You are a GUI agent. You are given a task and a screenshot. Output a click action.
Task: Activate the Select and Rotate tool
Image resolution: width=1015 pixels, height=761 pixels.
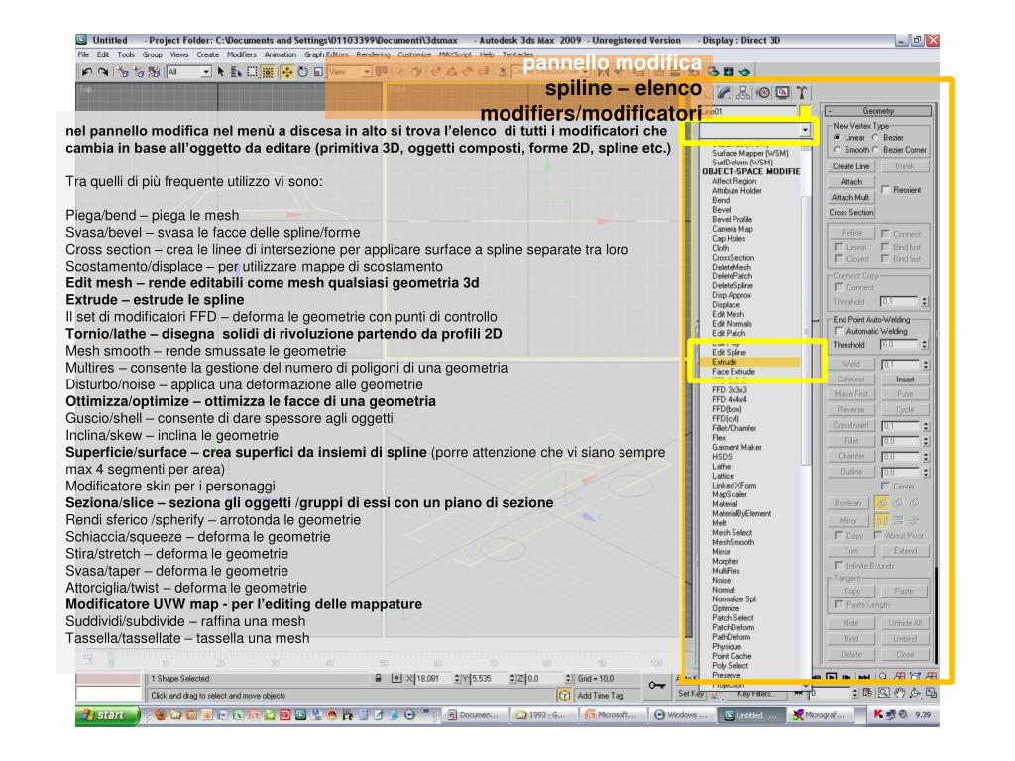(x=302, y=72)
